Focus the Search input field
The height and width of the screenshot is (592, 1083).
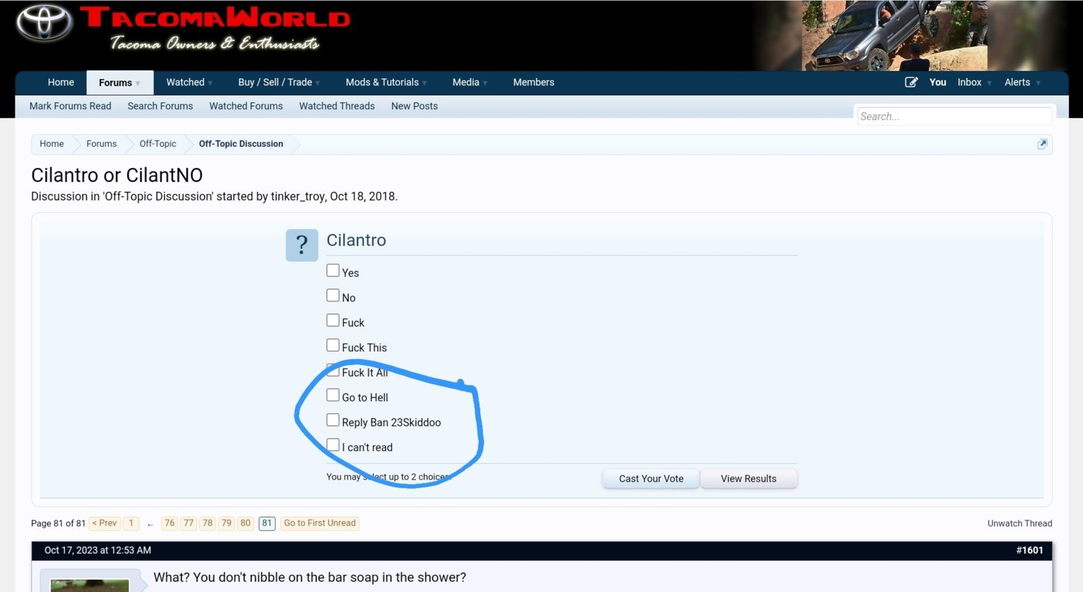coord(954,117)
